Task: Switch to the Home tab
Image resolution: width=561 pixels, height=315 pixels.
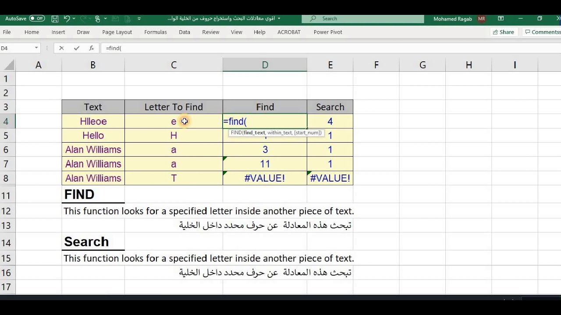Action: 32,32
